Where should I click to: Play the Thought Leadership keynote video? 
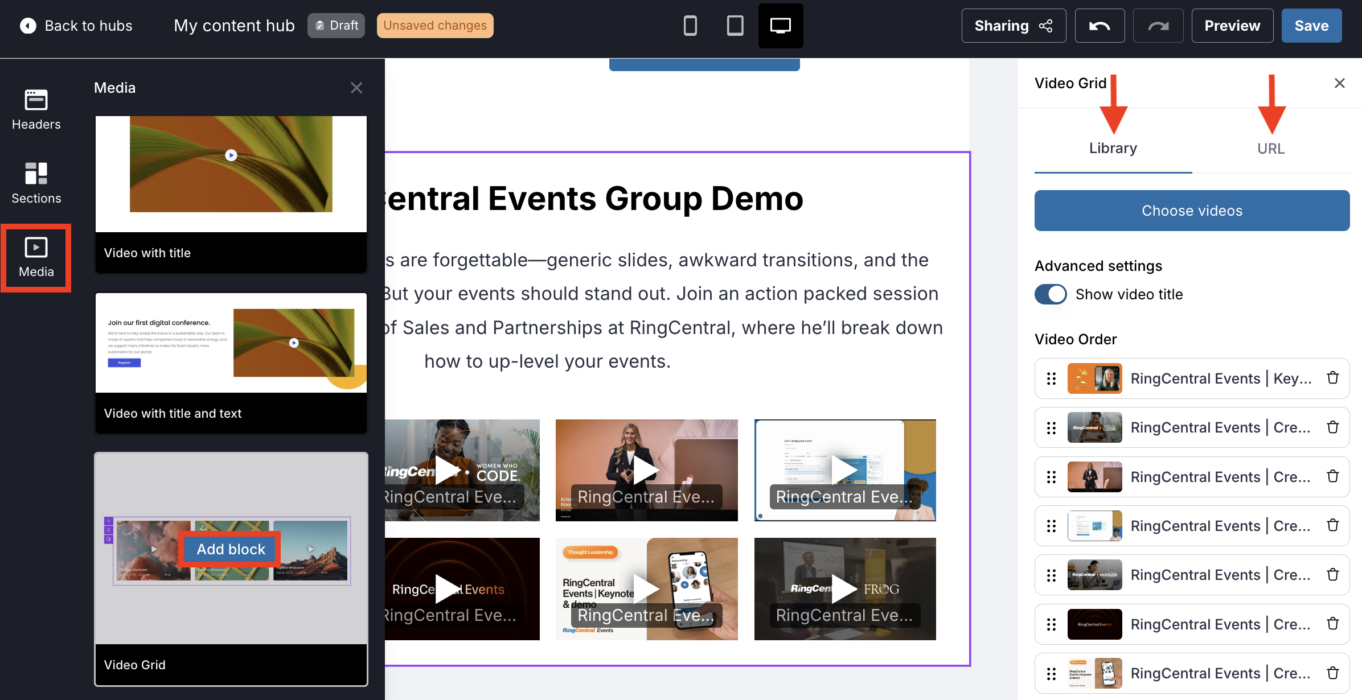coord(646,589)
